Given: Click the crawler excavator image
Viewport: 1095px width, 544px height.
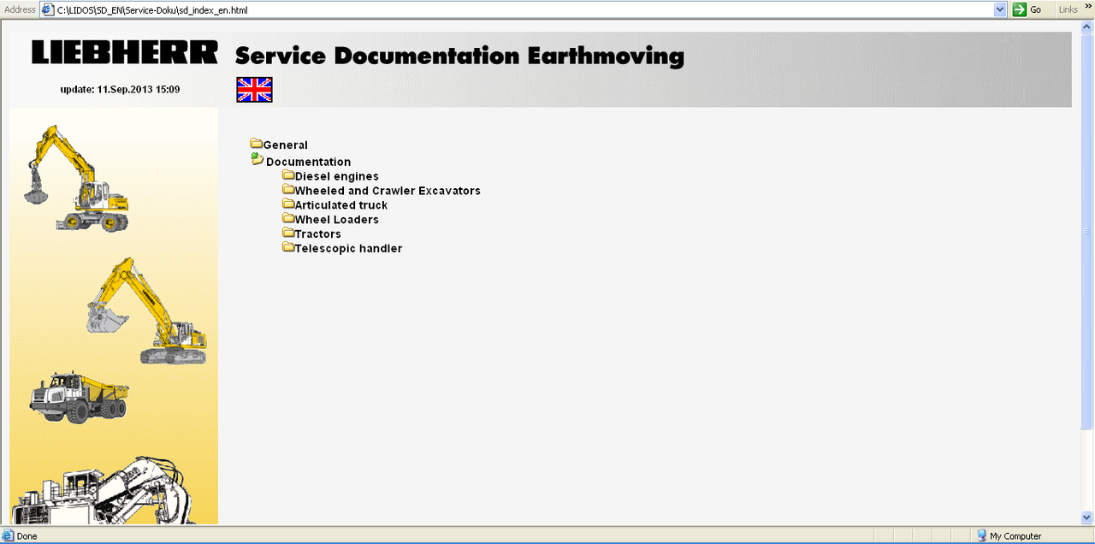Looking at the screenshot, I should coord(146,310).
